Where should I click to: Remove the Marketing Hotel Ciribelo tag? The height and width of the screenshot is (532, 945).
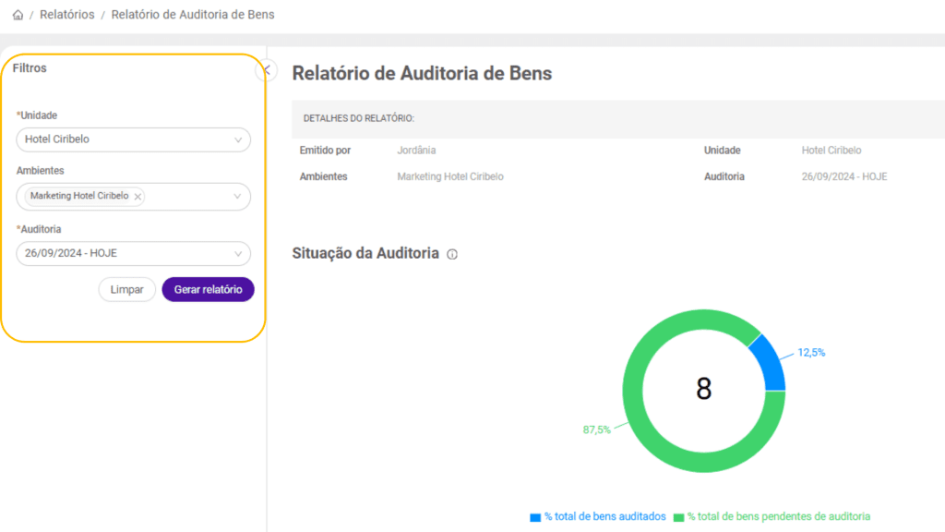pos(138,197)
